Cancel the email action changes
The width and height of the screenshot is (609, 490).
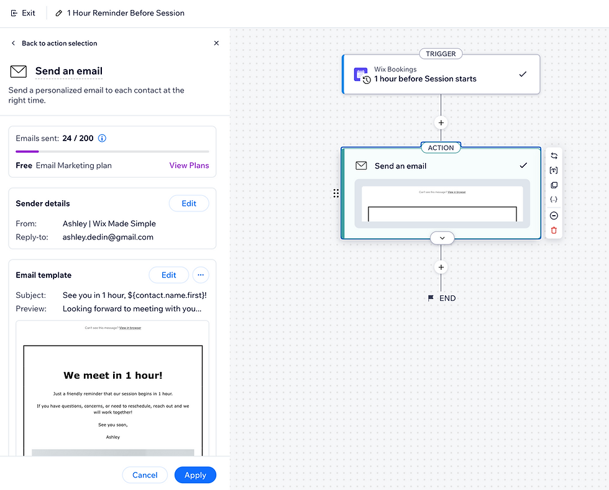click(145, 475)
